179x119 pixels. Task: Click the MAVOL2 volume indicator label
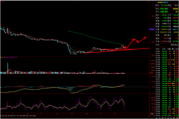point(6,58)
